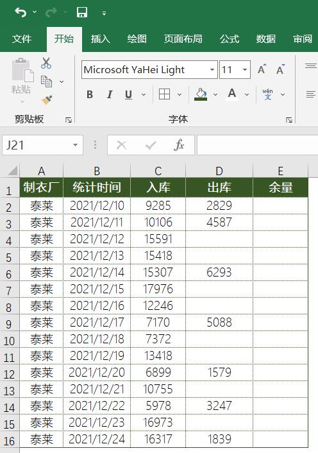The height and width of the screenshot is (453, 318).
Task: Open the 公式 ribbon tab
Action: tap(230, 38)
